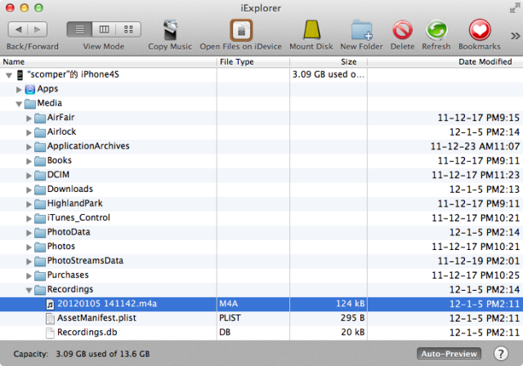Collapse the Recordings folder

point(29,290)
